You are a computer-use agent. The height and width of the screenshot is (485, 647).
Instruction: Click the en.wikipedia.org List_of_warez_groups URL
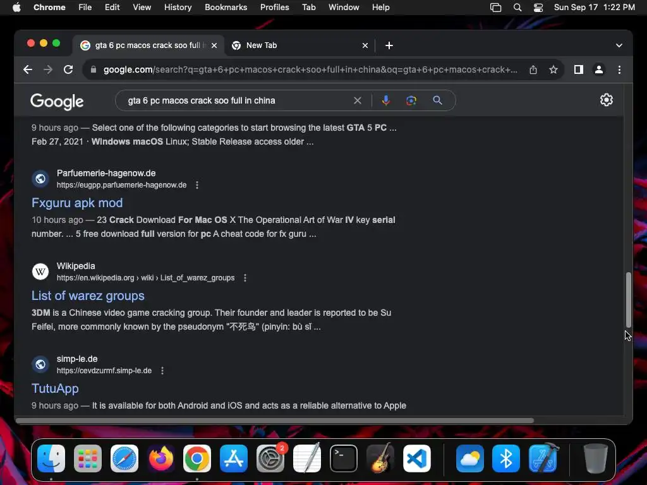[x=146, y=278]
